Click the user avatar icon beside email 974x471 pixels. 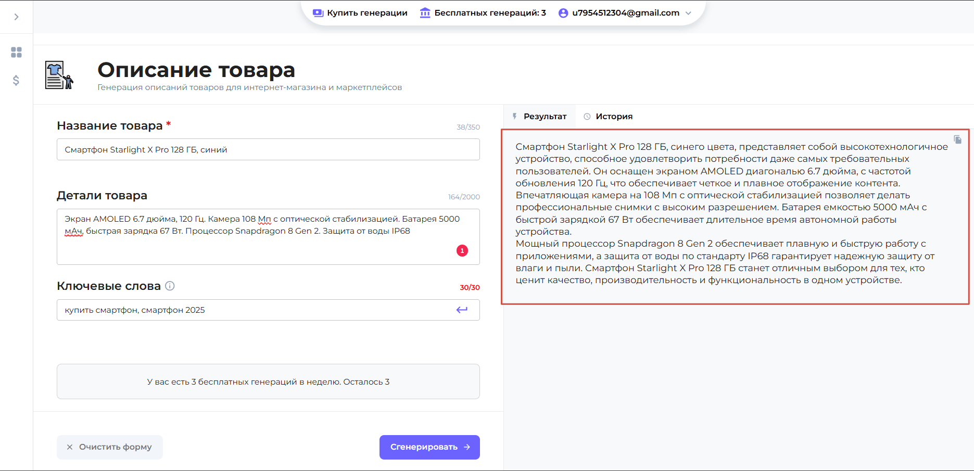[x=563, y=13]
